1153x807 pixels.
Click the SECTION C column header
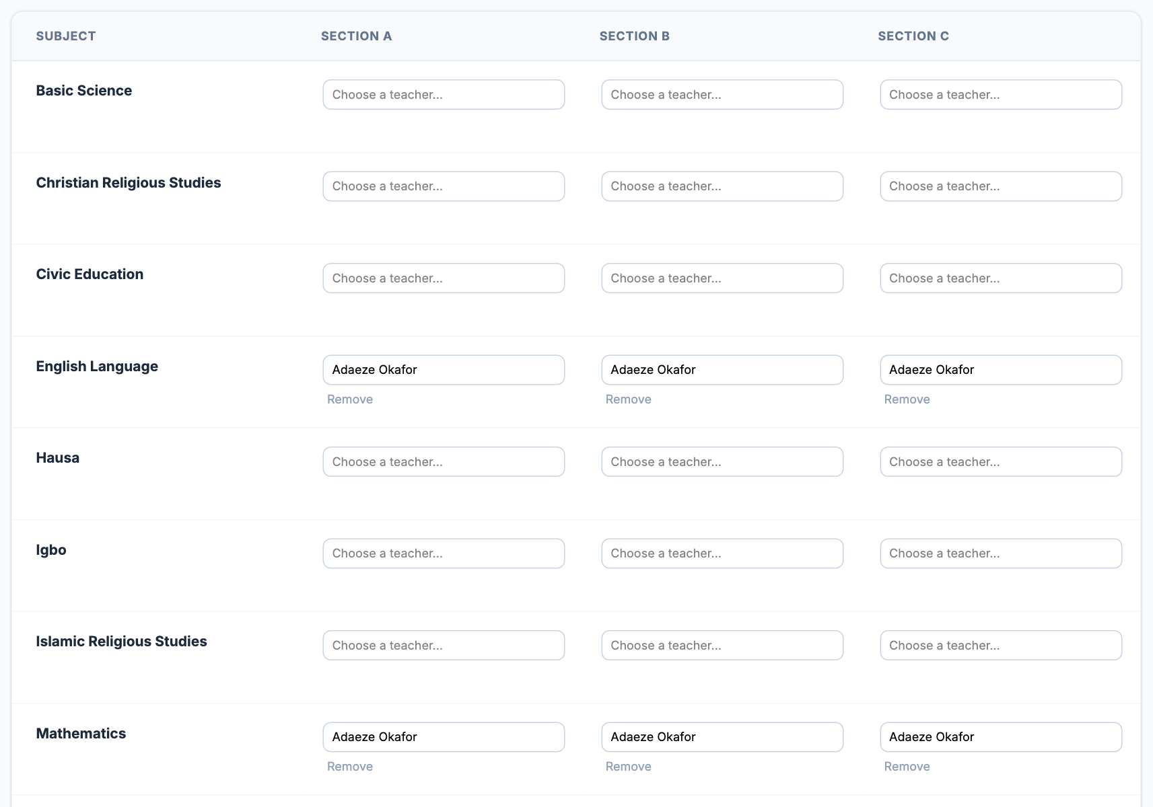pos(913,36)
